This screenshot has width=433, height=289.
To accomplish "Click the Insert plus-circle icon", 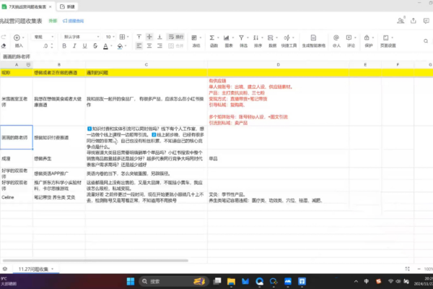I will [x=17, y=38].
